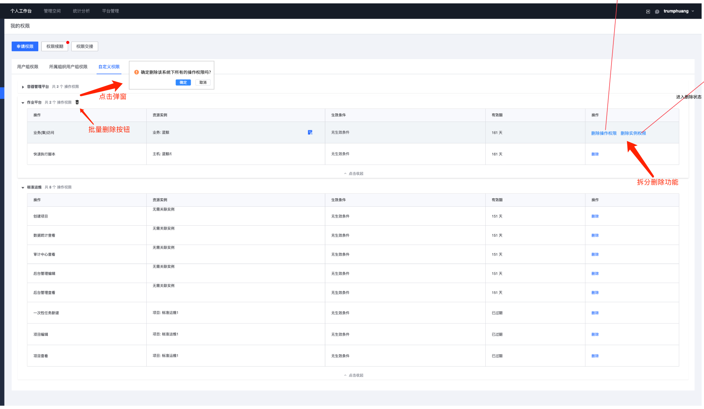Click the 权限续期 button with red badge
This screenshot has width=704, height=409.
pos(54,46)
